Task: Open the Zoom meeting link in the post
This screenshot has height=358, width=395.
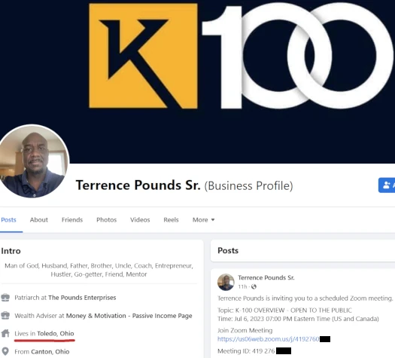Action: 269,339
